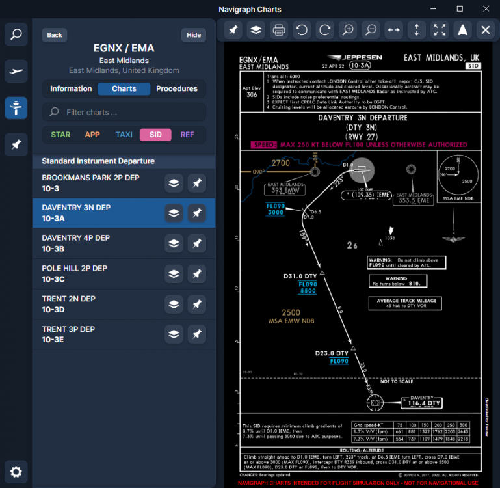Viewport: 500px width, 488px height.
Task: Hide the airport side panel
Action: pos(194,35)
